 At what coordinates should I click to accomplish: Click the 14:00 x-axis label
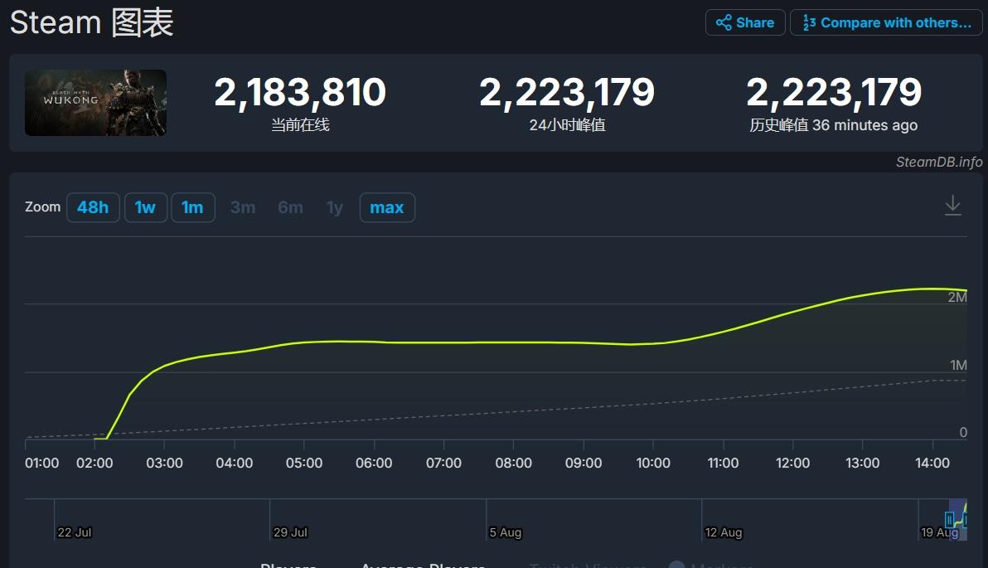coord(932,463)
